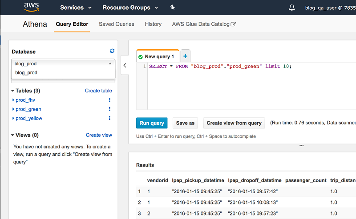356x219 pixels.
Task: Open options menu for prod_yellow table
Action: pos(109,118)
